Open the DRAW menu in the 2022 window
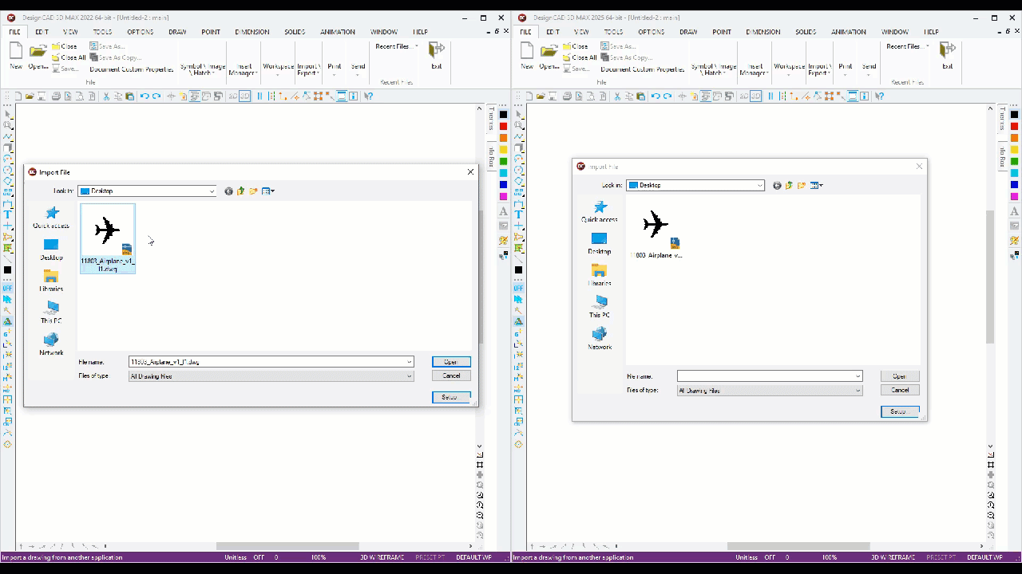This screenshot has height=574, width=1022. coord(177,32)
